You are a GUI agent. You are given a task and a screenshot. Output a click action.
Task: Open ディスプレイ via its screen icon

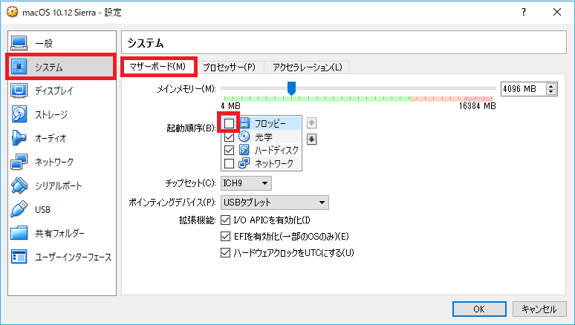click(x=19, y=91)
